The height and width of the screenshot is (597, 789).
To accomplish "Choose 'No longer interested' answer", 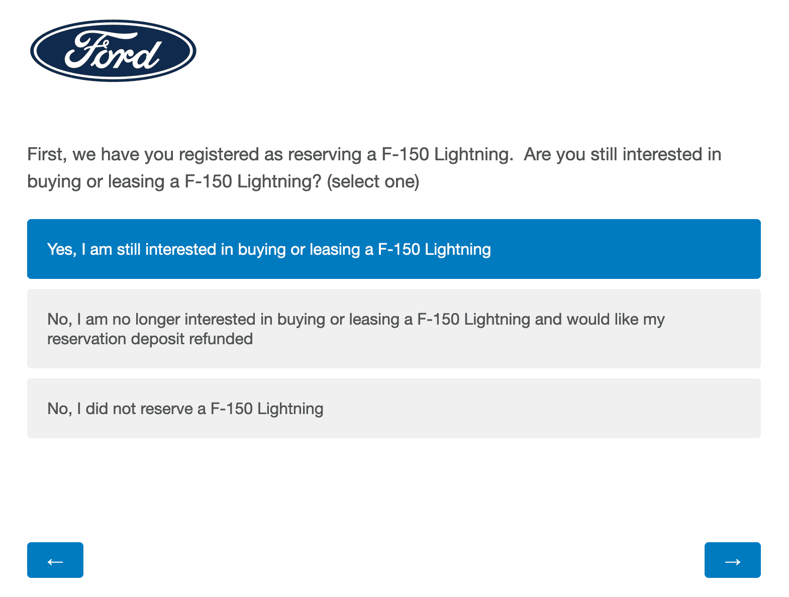I will click(393, 329).
